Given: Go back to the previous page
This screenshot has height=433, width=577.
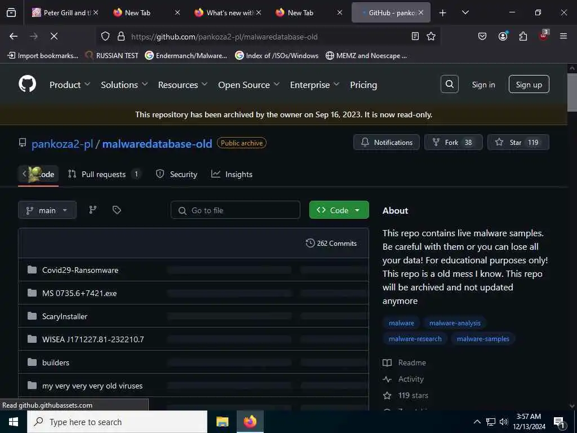Looking at the screenshot, I should pos(14,36).
